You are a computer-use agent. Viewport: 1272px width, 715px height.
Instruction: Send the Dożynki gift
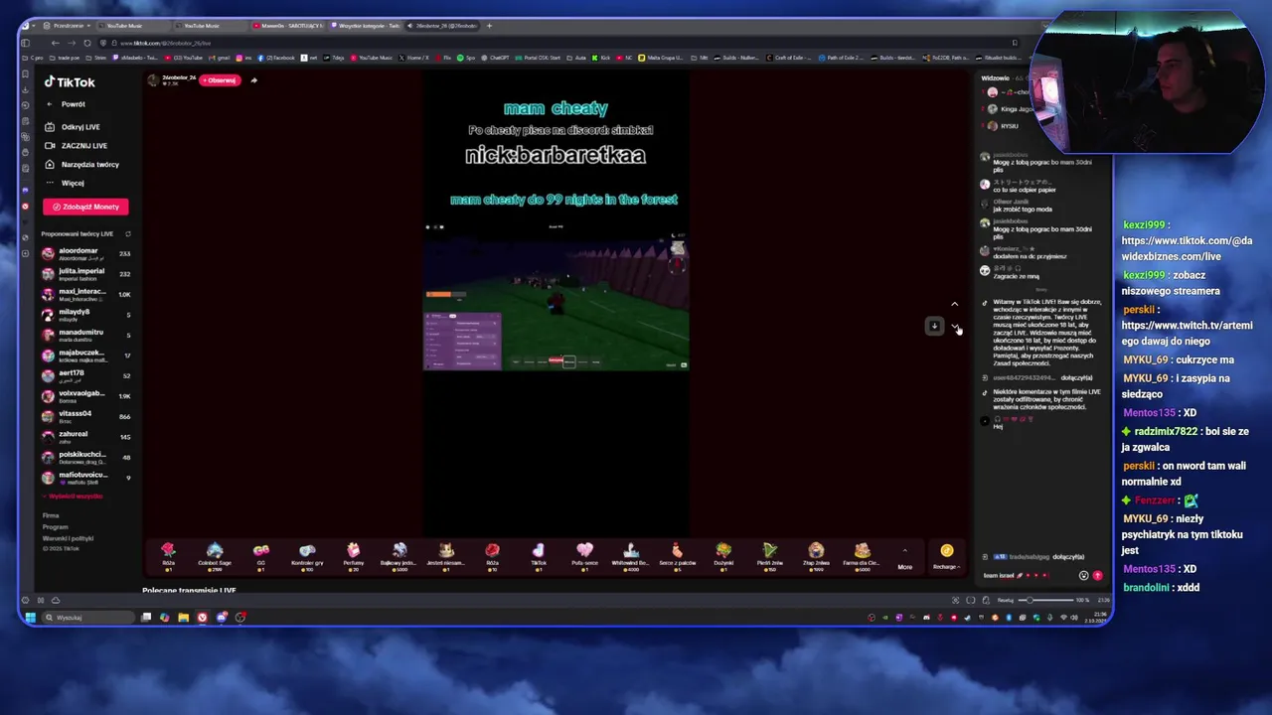click(723, 555)
